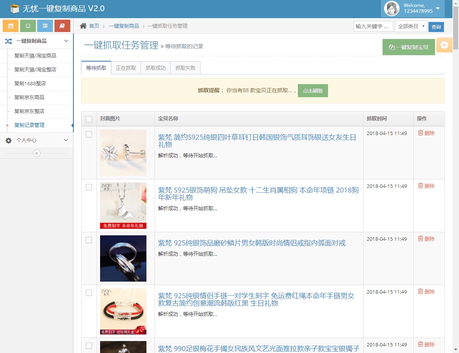459x353 pixels.
Task: Delete the 四叶草耳钉 record
Action: click(x=426, y=133)
